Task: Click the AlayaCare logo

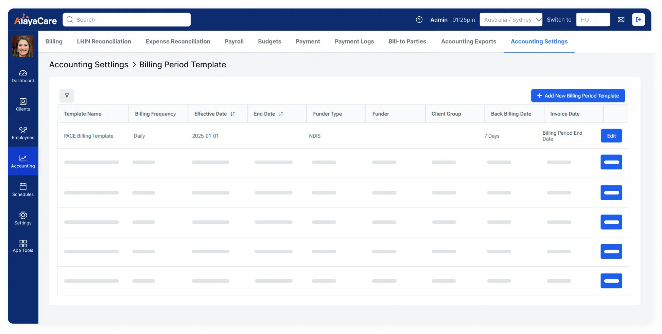Action: pos(35,20)
